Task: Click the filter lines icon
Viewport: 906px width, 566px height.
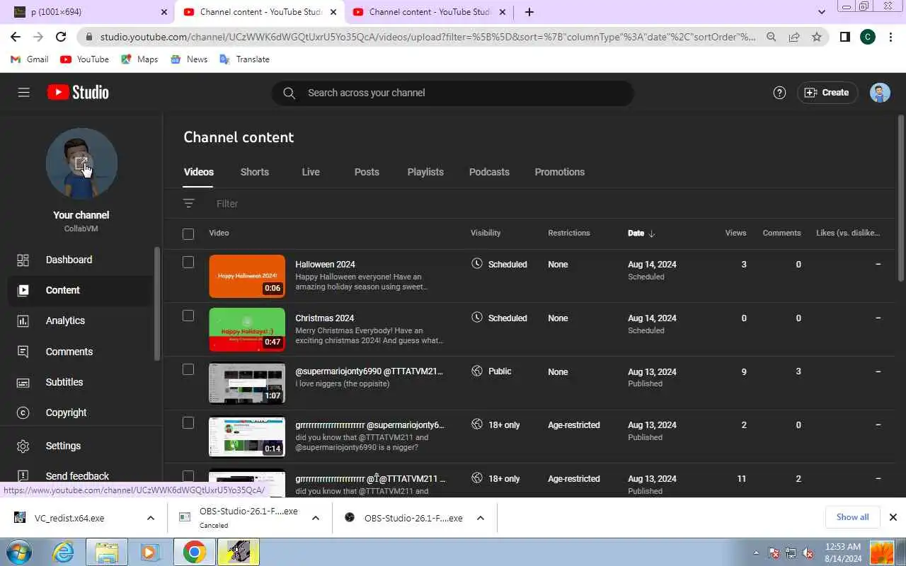Action: [188, 204]
